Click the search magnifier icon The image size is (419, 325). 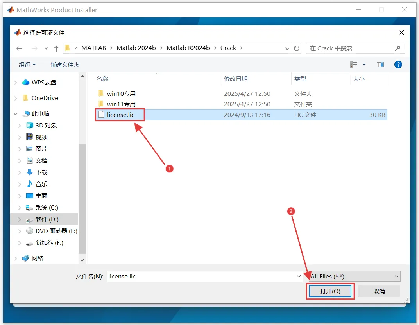click(398, 48)
